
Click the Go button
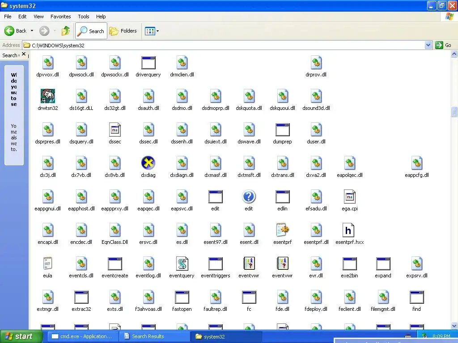point(443,45)
